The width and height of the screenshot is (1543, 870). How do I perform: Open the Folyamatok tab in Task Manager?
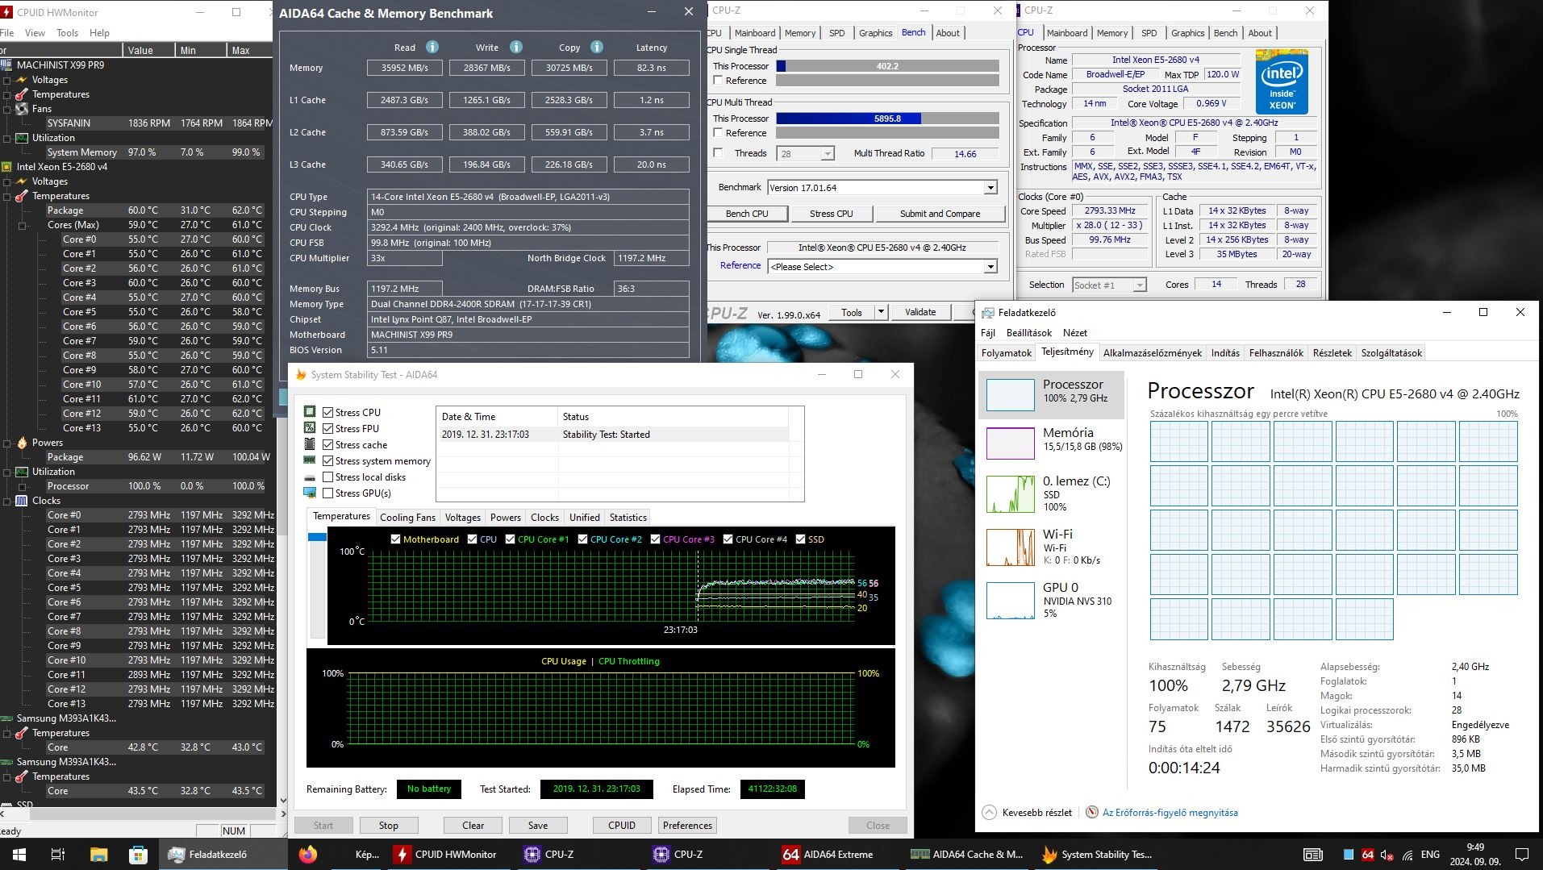(x=1006, y=353)
